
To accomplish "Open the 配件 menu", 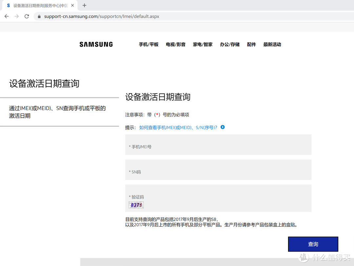I will click(251, 45).
